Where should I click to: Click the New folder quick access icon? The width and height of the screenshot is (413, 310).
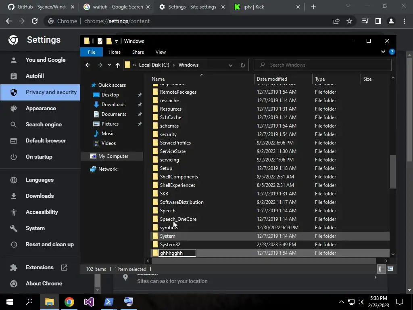click(109, 41)
